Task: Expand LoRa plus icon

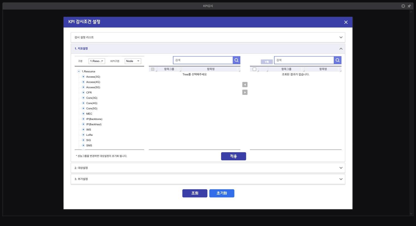Action: [83, 135]
